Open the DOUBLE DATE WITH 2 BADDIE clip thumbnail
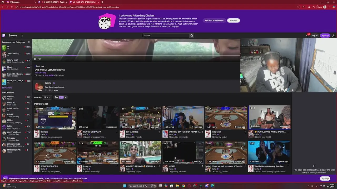The image size is (337, 189). (269, 117)
